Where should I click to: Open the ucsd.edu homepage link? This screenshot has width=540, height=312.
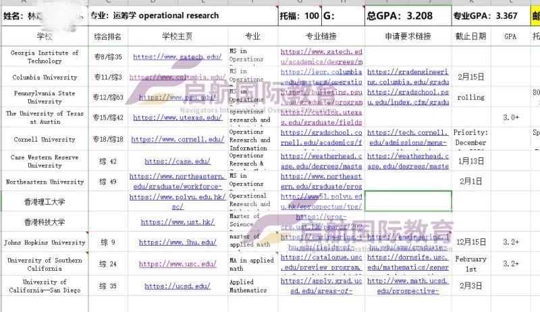point(178,286)
